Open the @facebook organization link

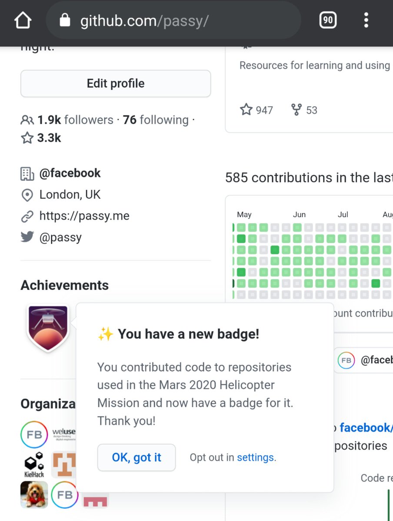click(70, 173)
